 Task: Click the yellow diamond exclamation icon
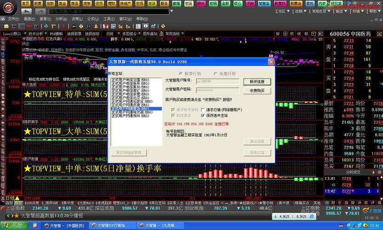(x=81, y=26)
